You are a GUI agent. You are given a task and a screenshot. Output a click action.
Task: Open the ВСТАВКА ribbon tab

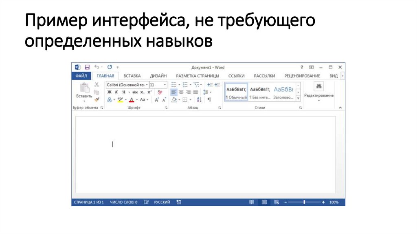132,76
